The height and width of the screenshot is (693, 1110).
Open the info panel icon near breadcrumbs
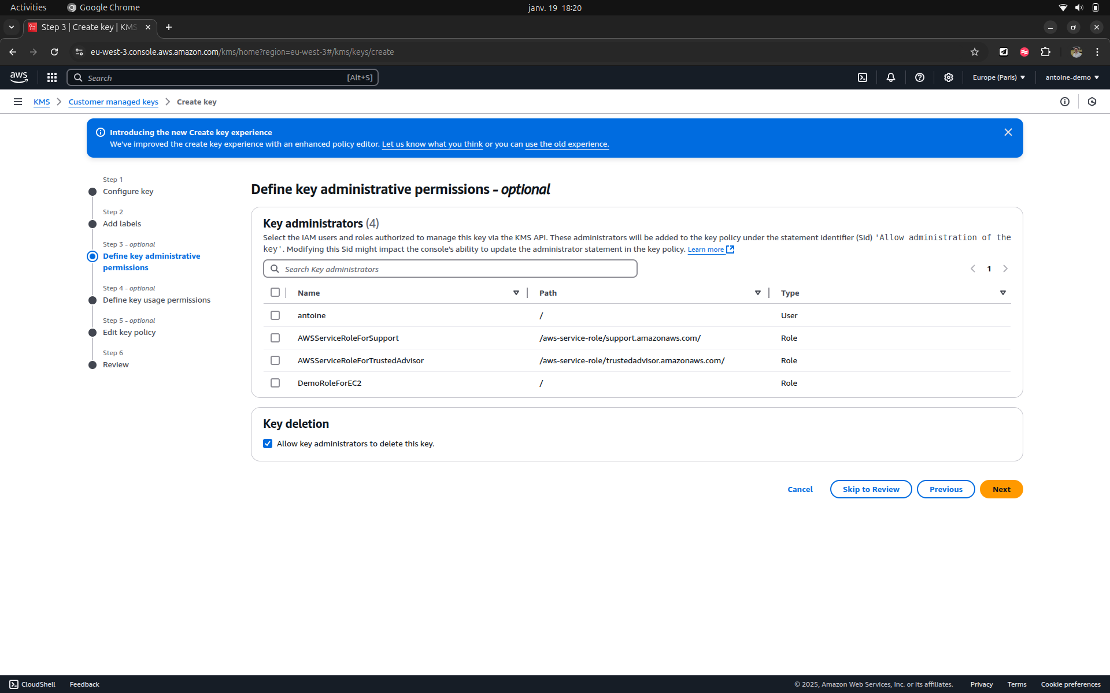(x=1064, y=102)
